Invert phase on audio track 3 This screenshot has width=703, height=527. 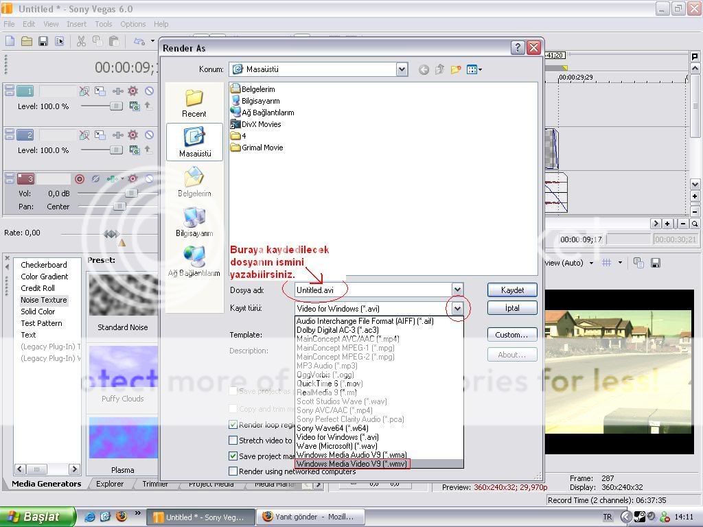pos(95,179)
